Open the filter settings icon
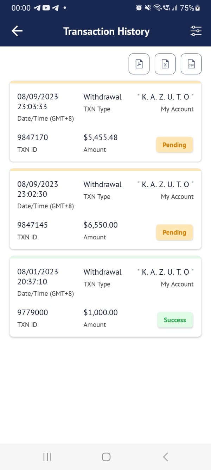The width and height of the screenshot is (211, 470). click(196, 31)
